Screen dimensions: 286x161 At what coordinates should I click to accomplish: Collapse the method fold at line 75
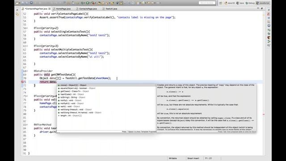tap(27, 96)
